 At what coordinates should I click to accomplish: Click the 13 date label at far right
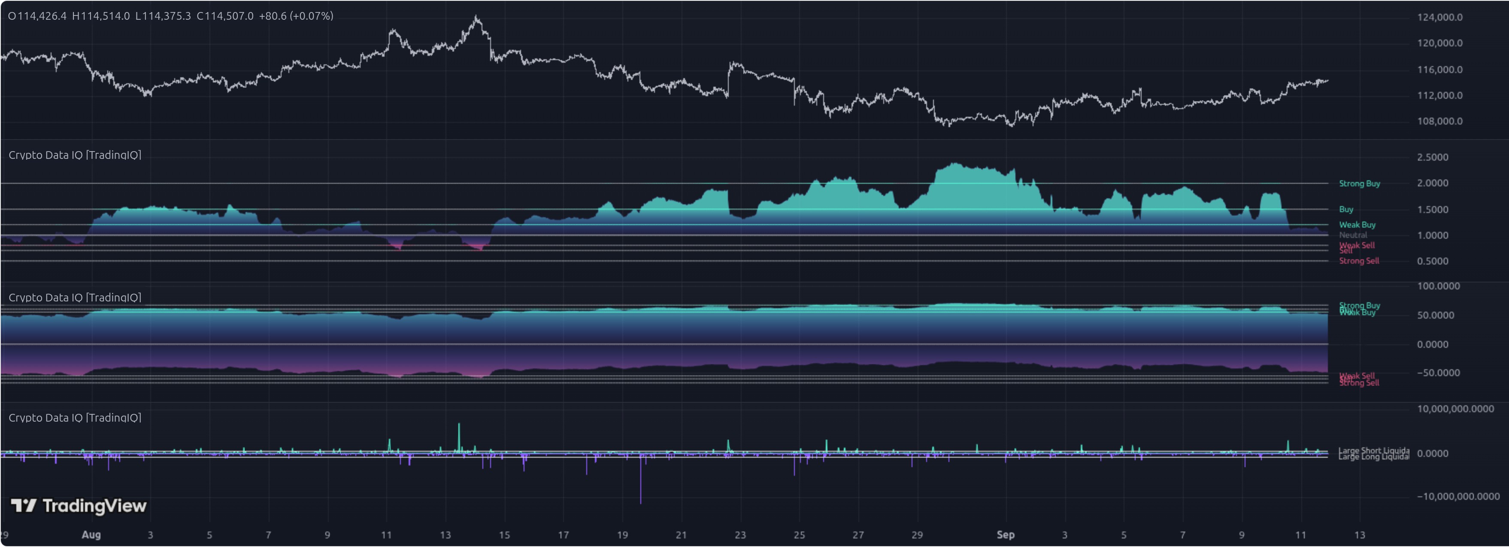click(x=1360, y=535)
